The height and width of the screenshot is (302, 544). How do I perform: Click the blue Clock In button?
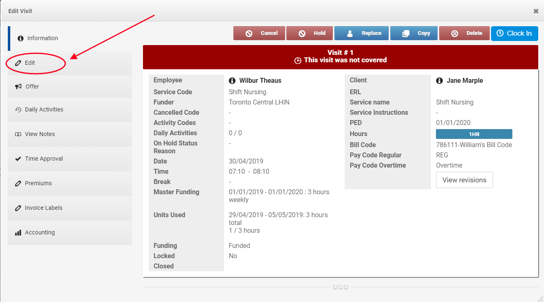(514, 34)
